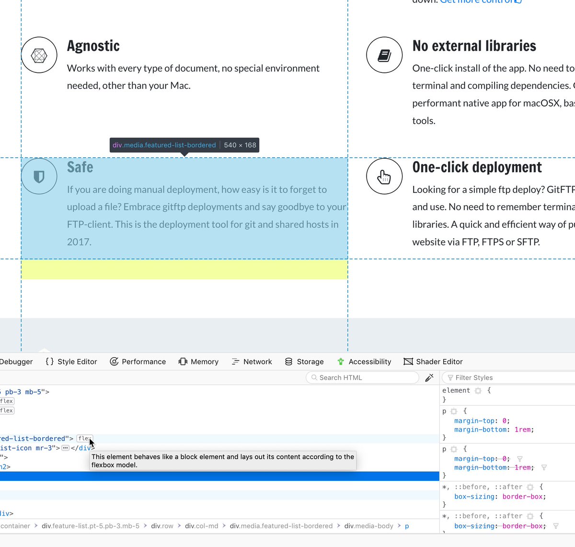Open the Performance tab
575x547 pixels.
coord(138,362)
